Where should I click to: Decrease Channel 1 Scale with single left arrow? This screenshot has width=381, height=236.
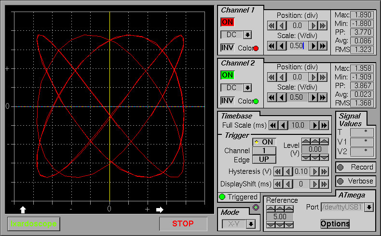281,46
